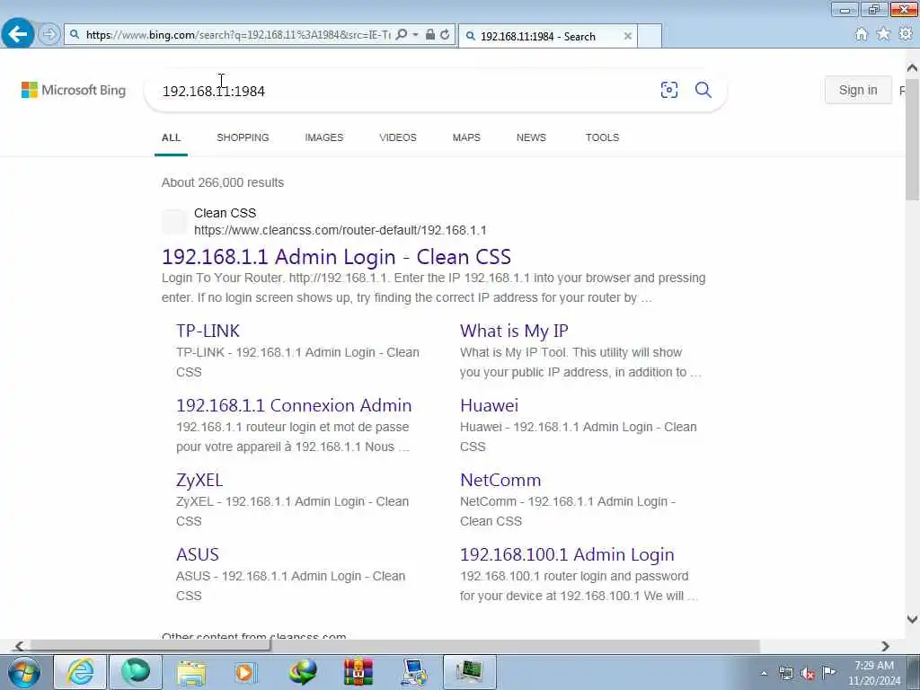Image resolution: width=920 pixels, height=690 pixels.
Task: Open the ASUS sublink
Action: click(198, 554)
